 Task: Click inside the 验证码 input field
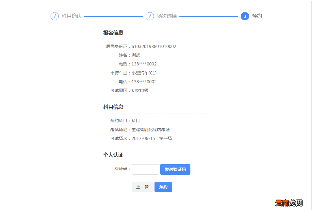pos(145,169)
